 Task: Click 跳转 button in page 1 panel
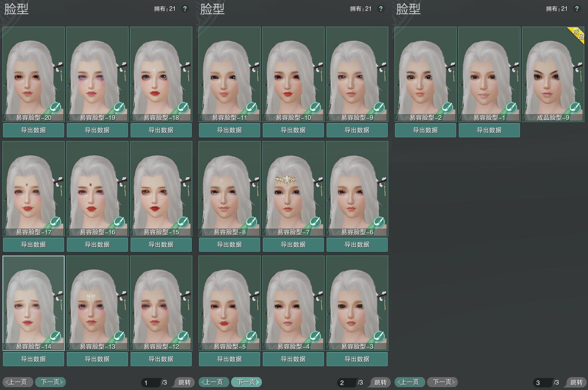(x=184, y=383)
